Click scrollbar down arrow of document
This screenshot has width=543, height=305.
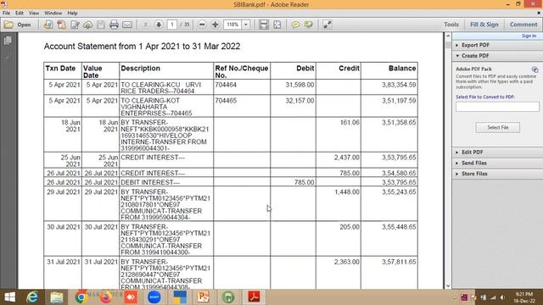(448, 286)
